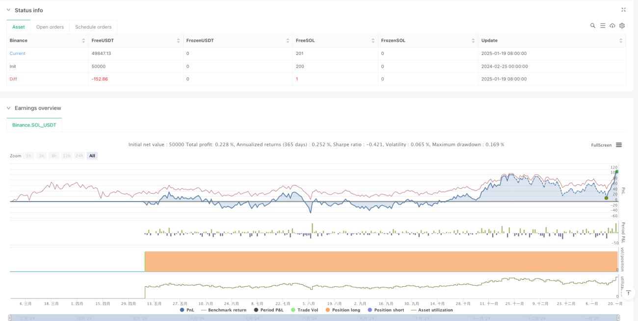Switch to the Open orders tab

coord(50,27)
